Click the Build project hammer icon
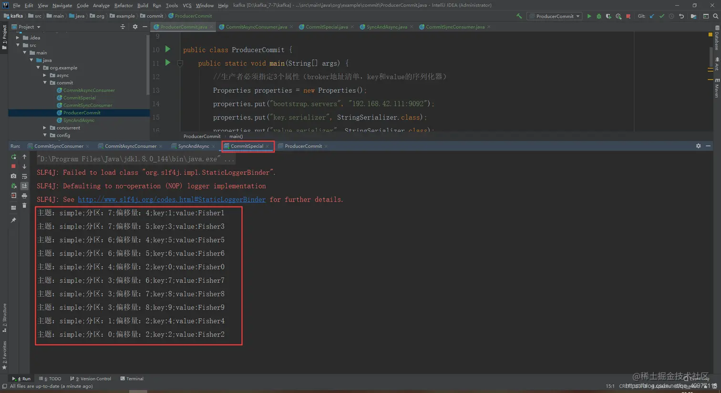Image resolution: width=721 pixels, height=393 pixels. point(519,16)
